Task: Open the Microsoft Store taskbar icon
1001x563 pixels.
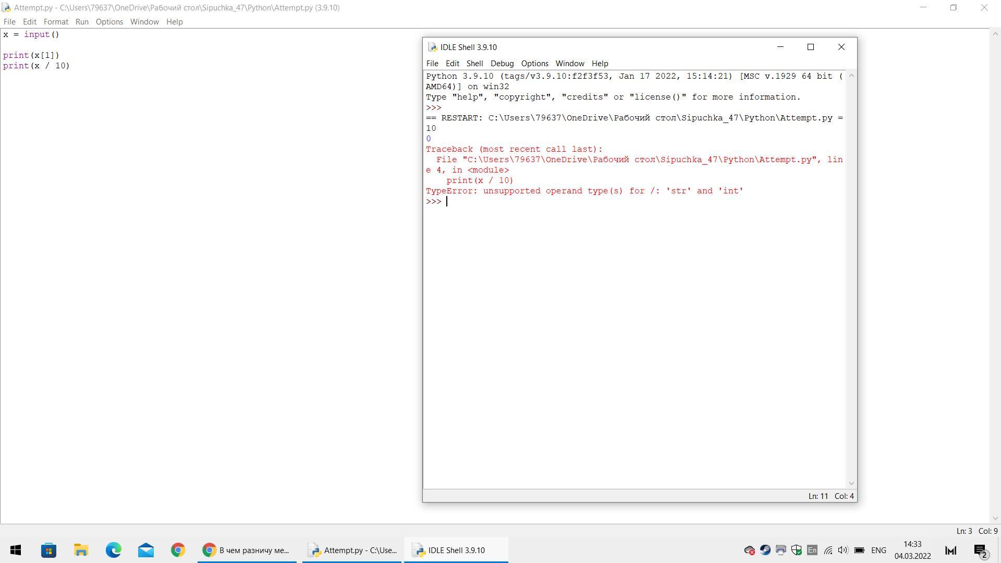Action: (48, 550)
